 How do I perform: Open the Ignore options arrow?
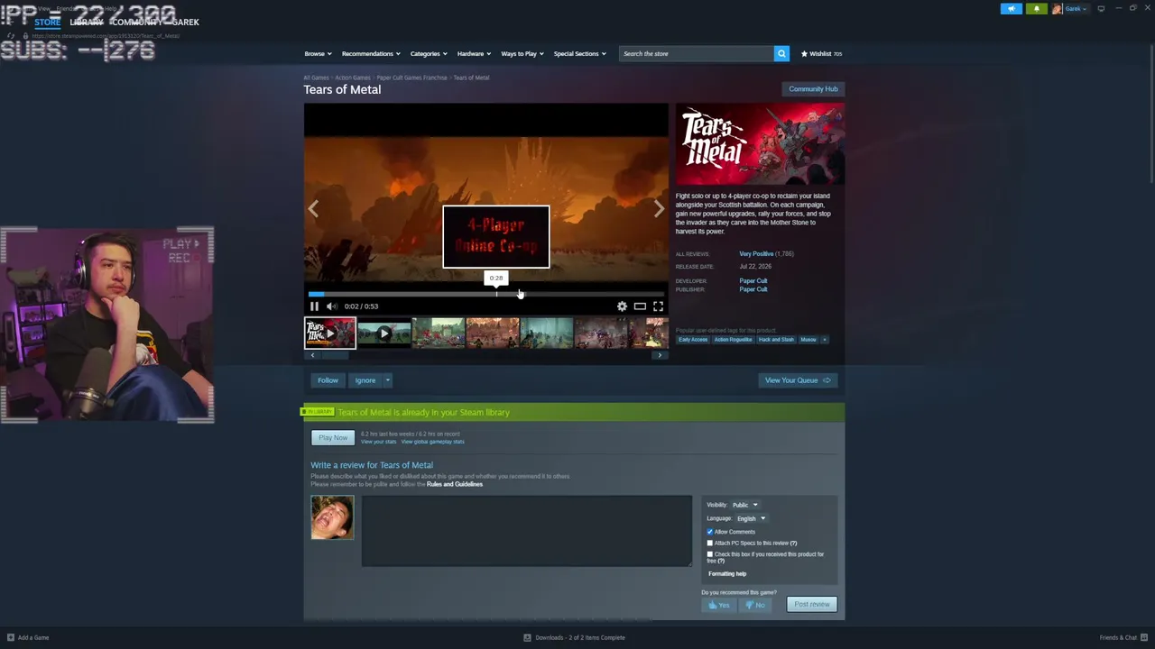[388, 380]
